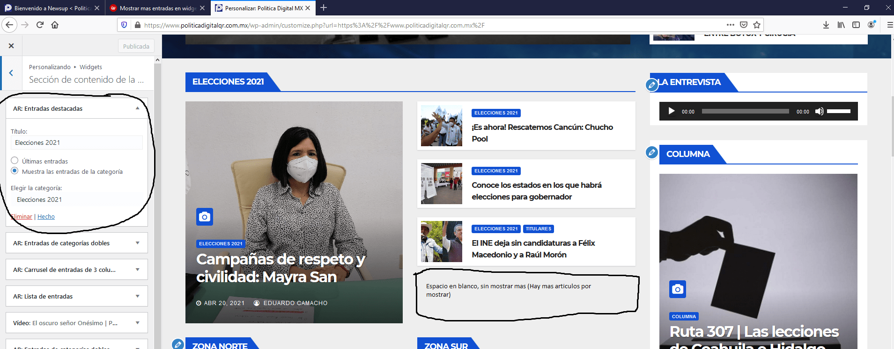Seek in the audio progress bar
Screen dimensions: 894x349
click(745, 111)
